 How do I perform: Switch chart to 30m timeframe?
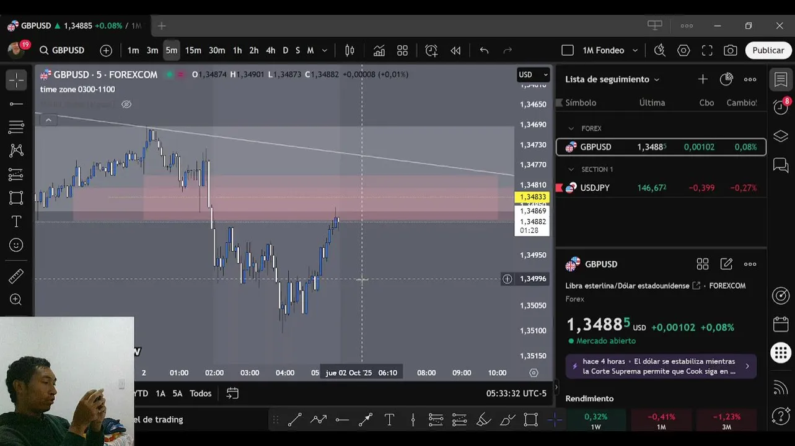click(x=216, y=50)
